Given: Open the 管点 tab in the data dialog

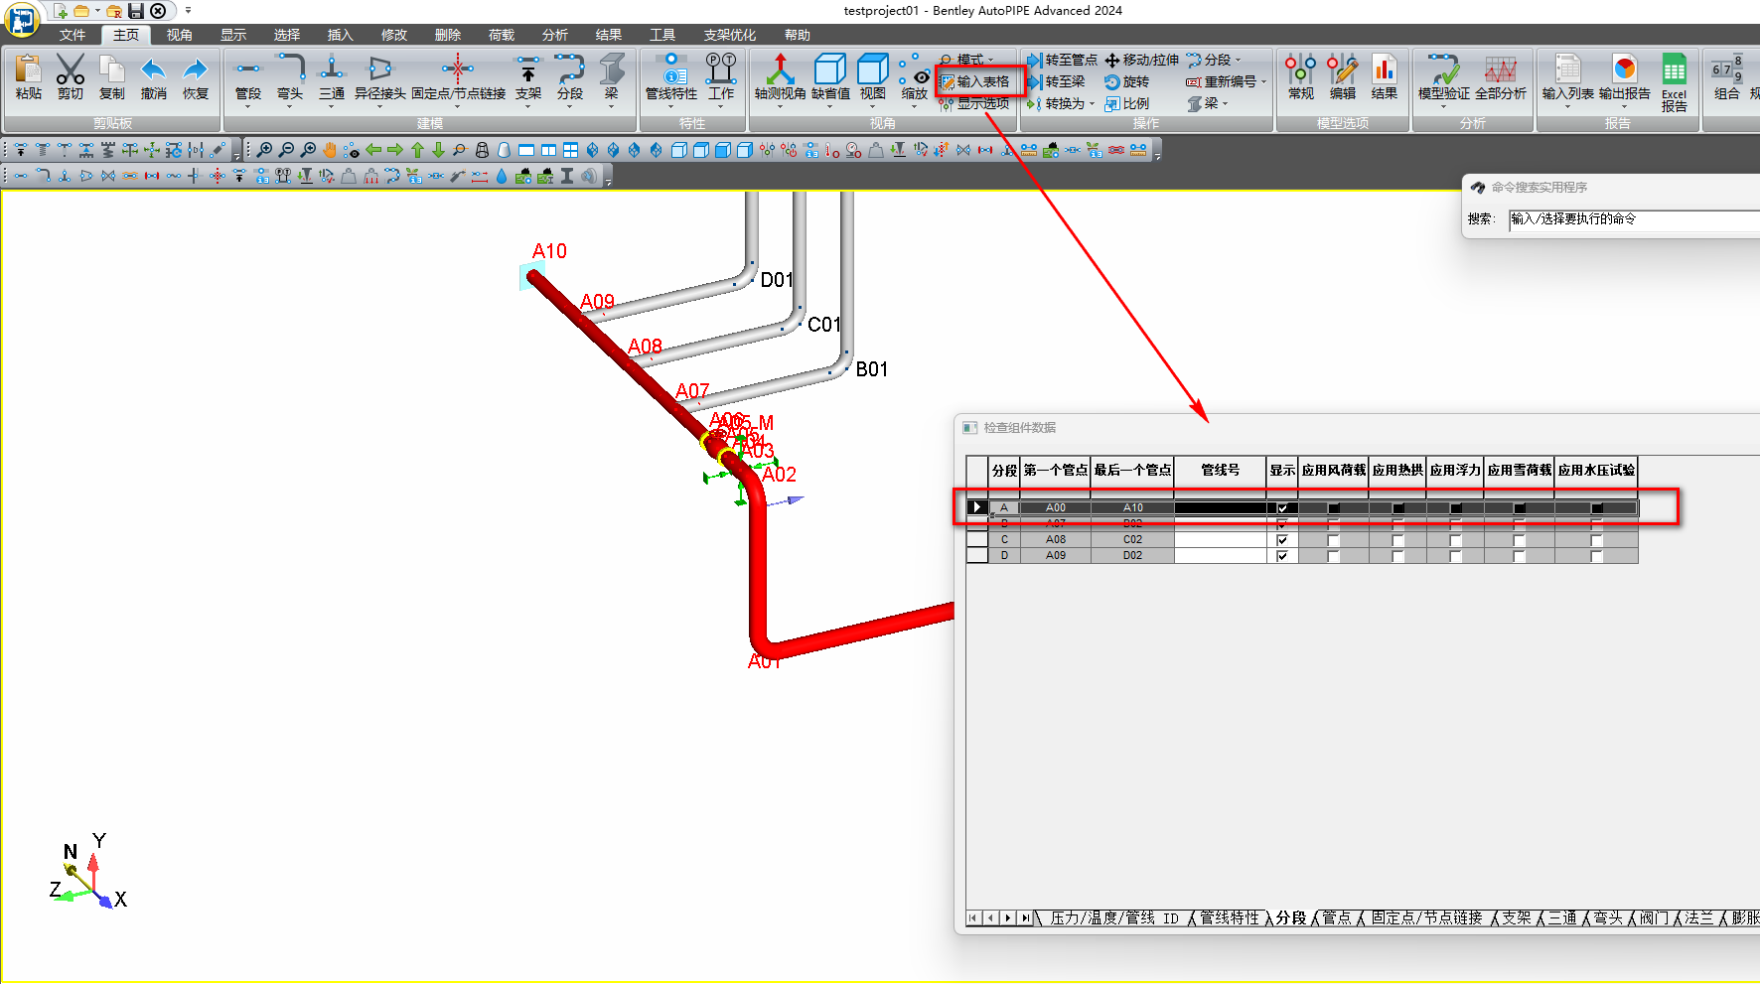Looking at the screenshot, I should 1334,918.
